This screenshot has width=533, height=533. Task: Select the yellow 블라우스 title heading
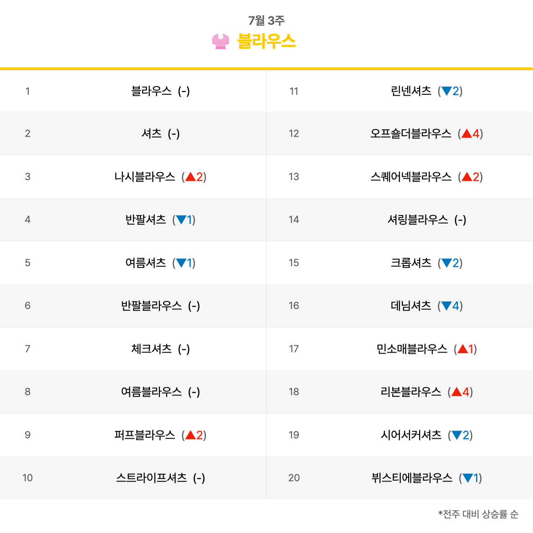(x=266, y=41)
